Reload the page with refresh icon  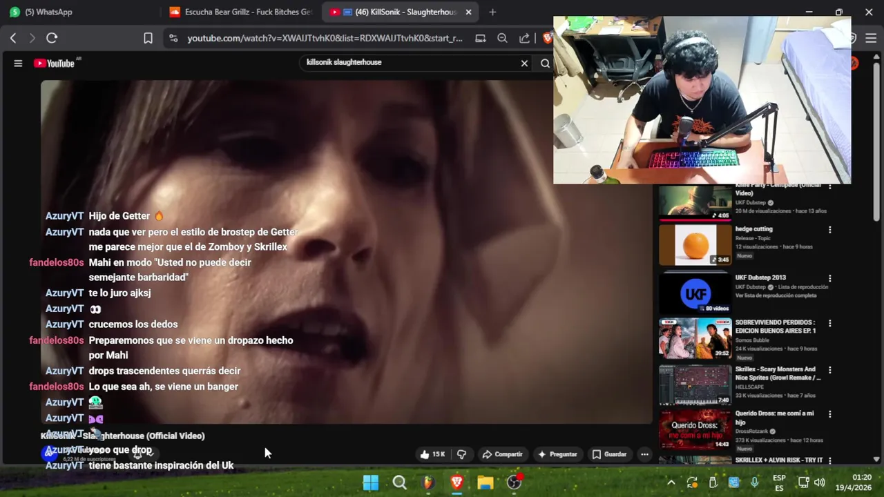pyautogui.click(x=52, y=38)
